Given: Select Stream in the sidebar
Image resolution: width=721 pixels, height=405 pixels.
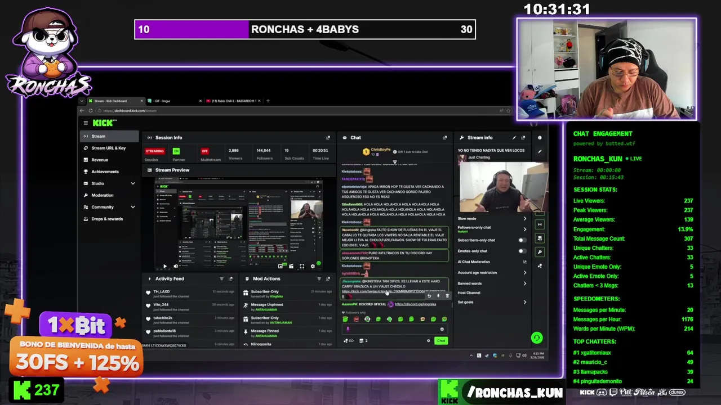Looking at the screenshot, I should pos(109,136).
